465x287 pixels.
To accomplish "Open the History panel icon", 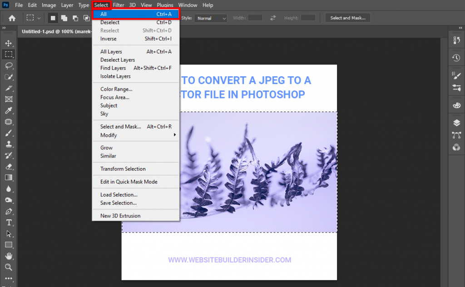I will click(x=456, y=58).
